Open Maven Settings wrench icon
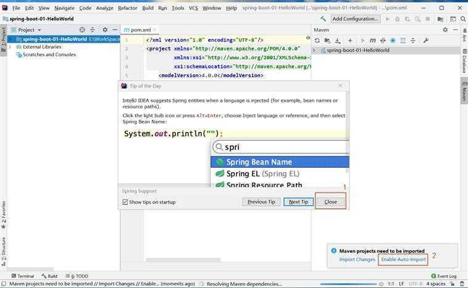Viewport: 468px width, 288px height. coord(425,40)
